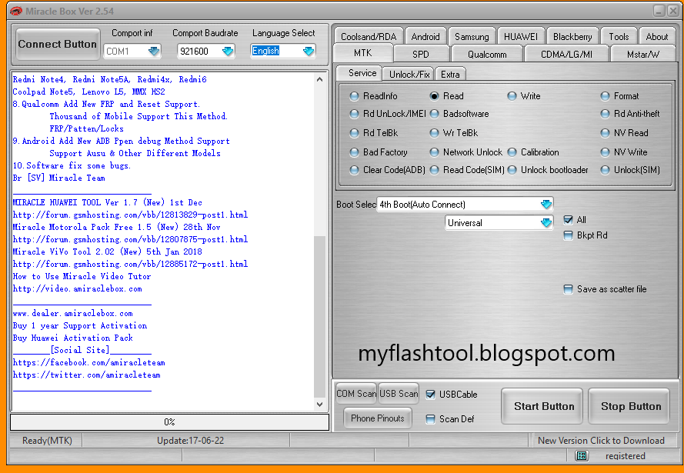The width and height of the screenshot is (684, 473).
Task: Open the Comport Baudrate 921600 dropdown
Action: pos(228,52)
